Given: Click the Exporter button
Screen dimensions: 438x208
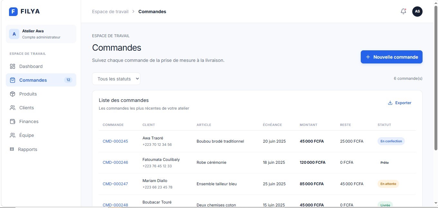Looking at the screenshot, I should [399, 103].
